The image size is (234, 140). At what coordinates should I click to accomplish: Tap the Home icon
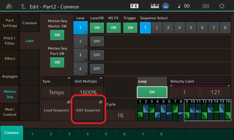9,6
